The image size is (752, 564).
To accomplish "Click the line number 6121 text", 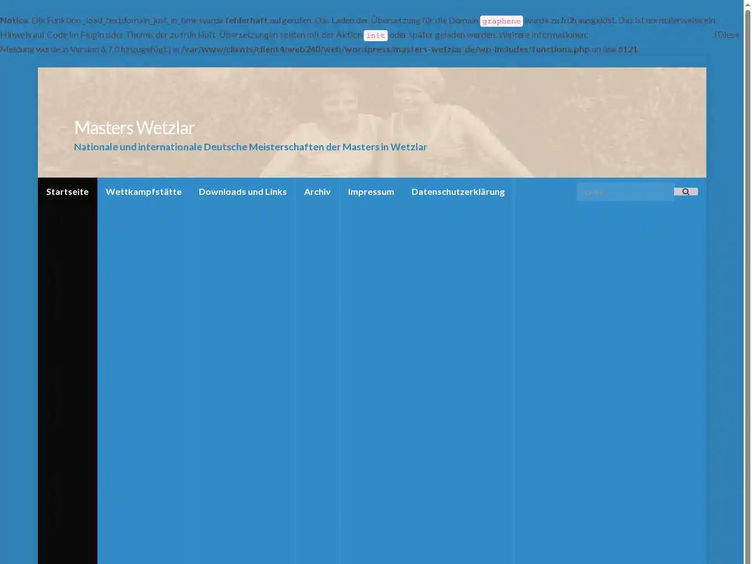I will click(627, 49).
